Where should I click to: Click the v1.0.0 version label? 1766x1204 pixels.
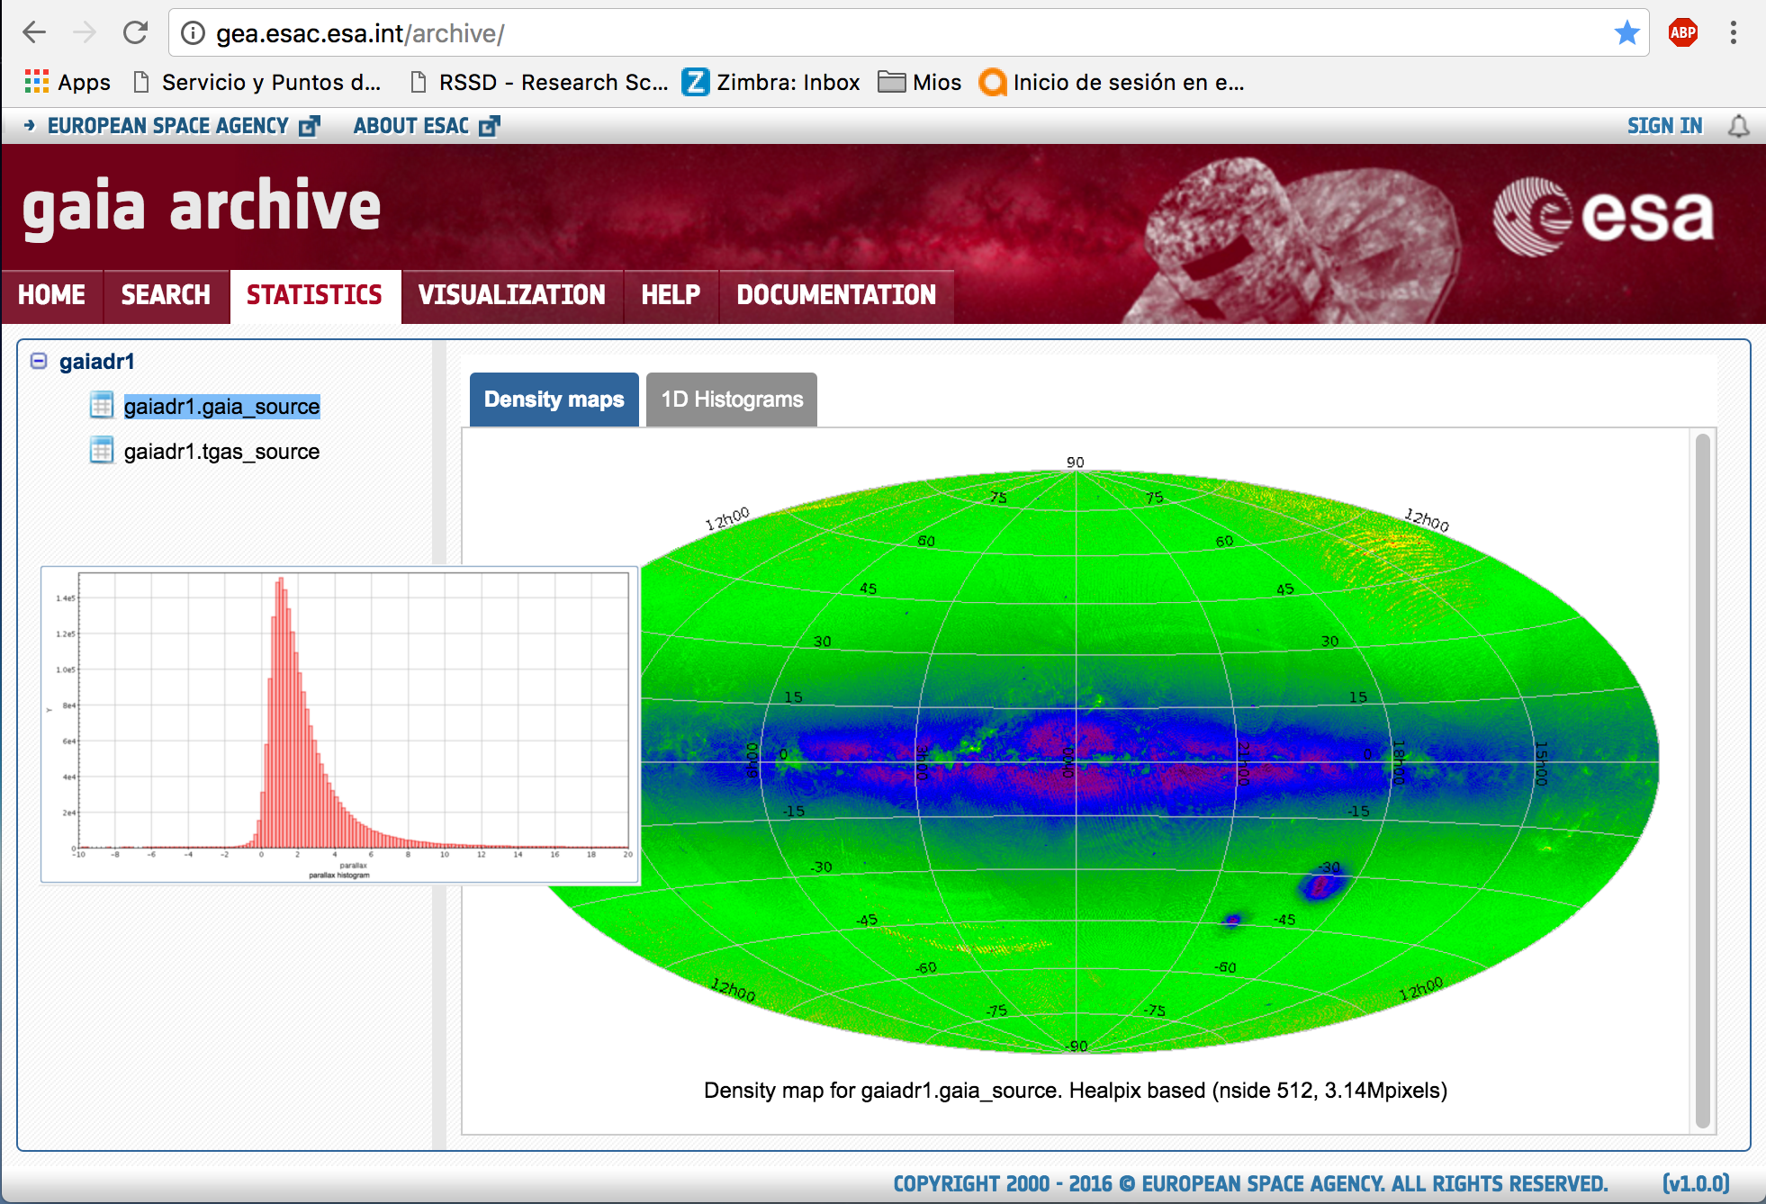coord(1696,1183)
